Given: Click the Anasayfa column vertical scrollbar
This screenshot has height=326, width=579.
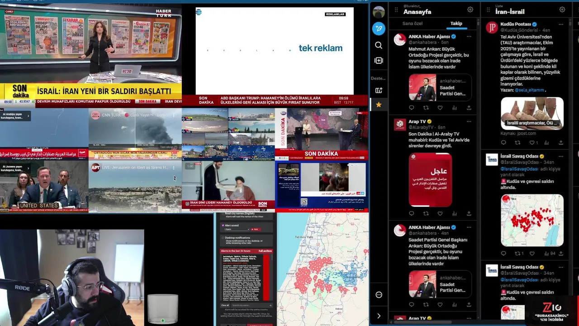Looking at the screenshot, I should pyautogui.click(x=478, y=22).
